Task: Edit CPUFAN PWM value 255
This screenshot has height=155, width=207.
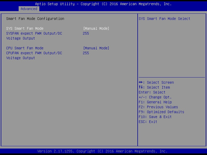Action: click(86, 53)
